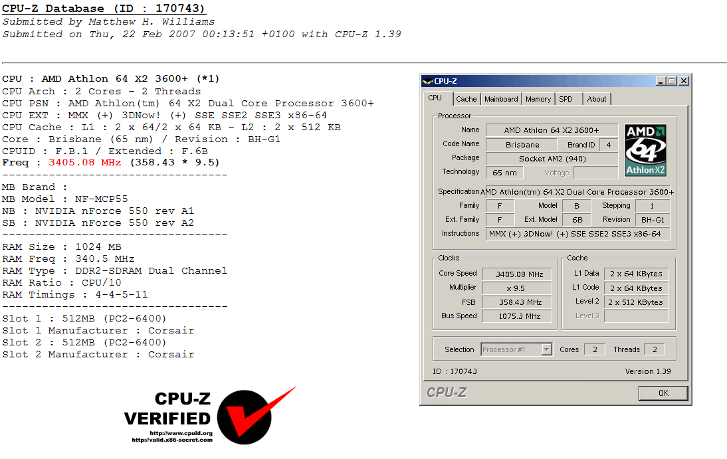Click the Slot 2 Manufacturer : Corsair line

click(x=98, y=354)
